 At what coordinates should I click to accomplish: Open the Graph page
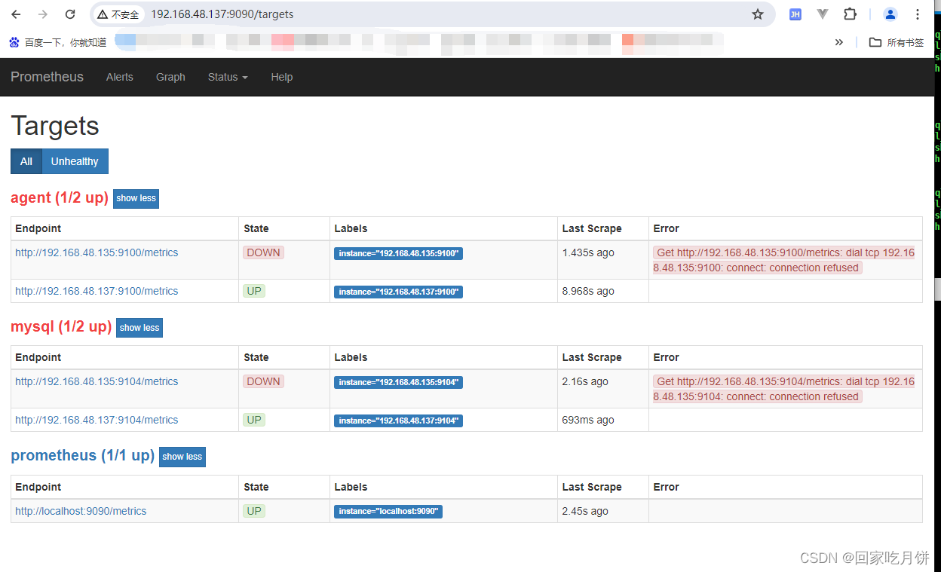(x=170, y=77)
